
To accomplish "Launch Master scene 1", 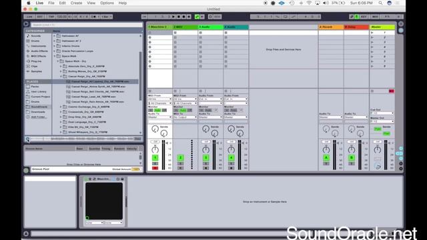I will [372, 33].
